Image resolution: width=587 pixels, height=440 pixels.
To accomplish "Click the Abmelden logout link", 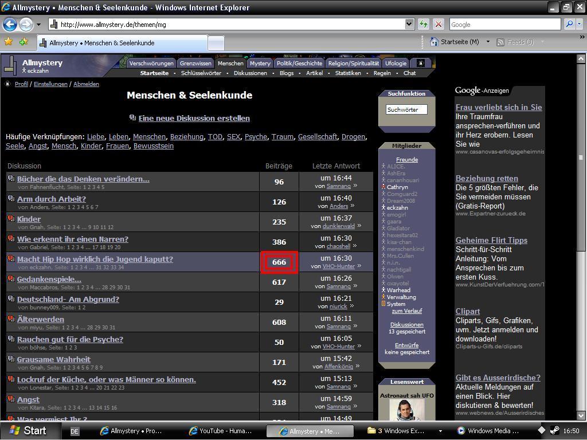I will point(86,84).
